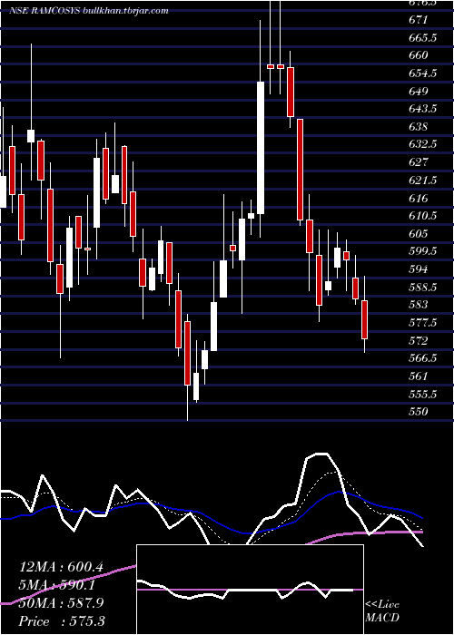The width and height of the screenshot is (454, 635).
Task: Click the 627 price axis label
Action: (419, 162)
